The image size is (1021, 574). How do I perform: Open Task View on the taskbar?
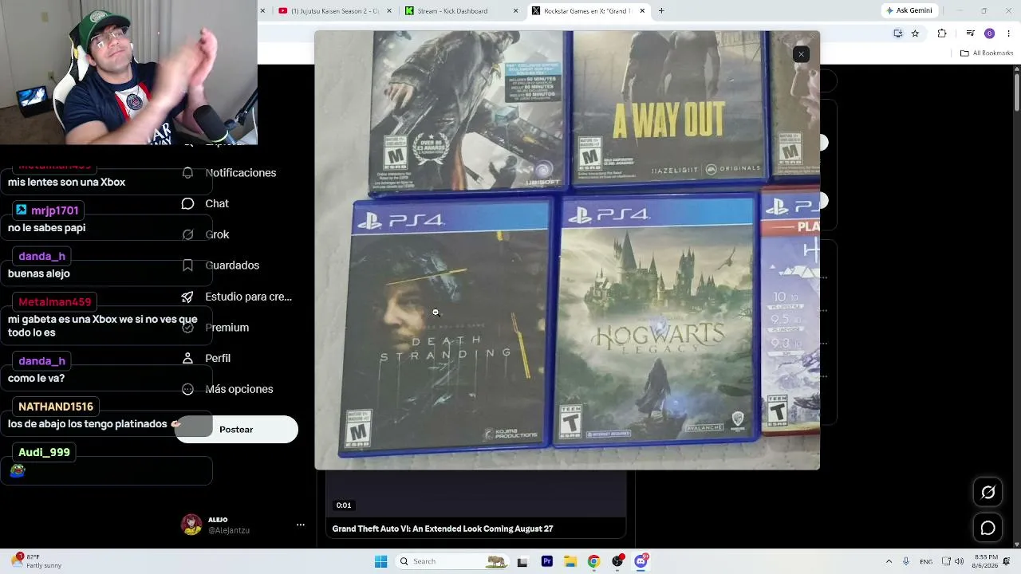pyautogui.click(x=522, y=561)
